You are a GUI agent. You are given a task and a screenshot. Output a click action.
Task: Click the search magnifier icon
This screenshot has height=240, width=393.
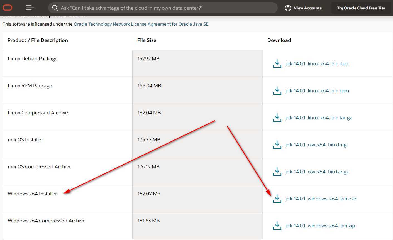tap(55, 8)
